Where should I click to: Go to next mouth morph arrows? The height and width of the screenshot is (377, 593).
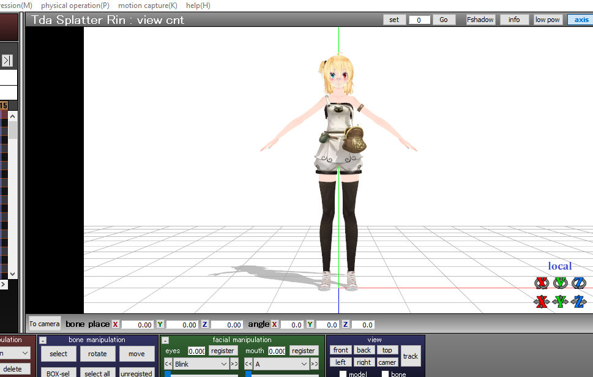pyautogui.click(x=315, y=364)
